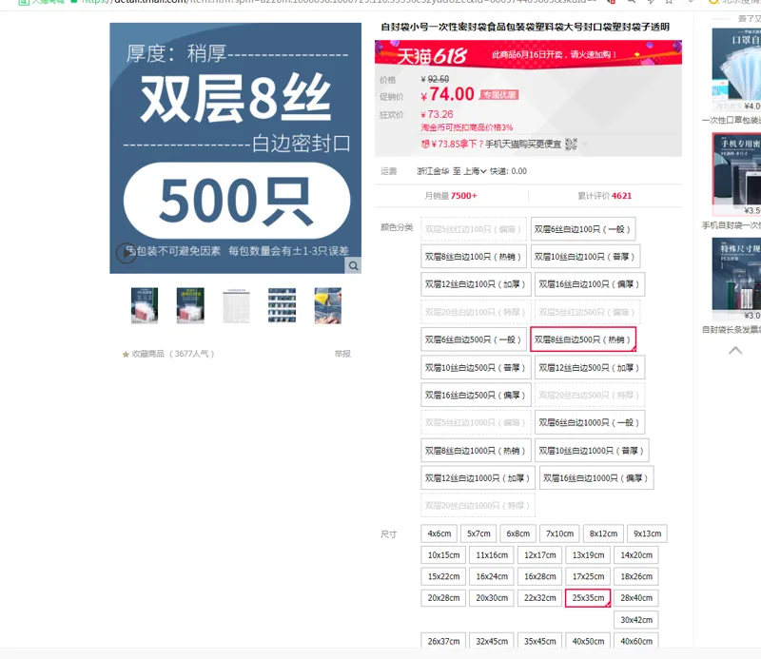The image size is (761, 659).
Task: Choose size 17x25cm
Action: click(588, 576)
